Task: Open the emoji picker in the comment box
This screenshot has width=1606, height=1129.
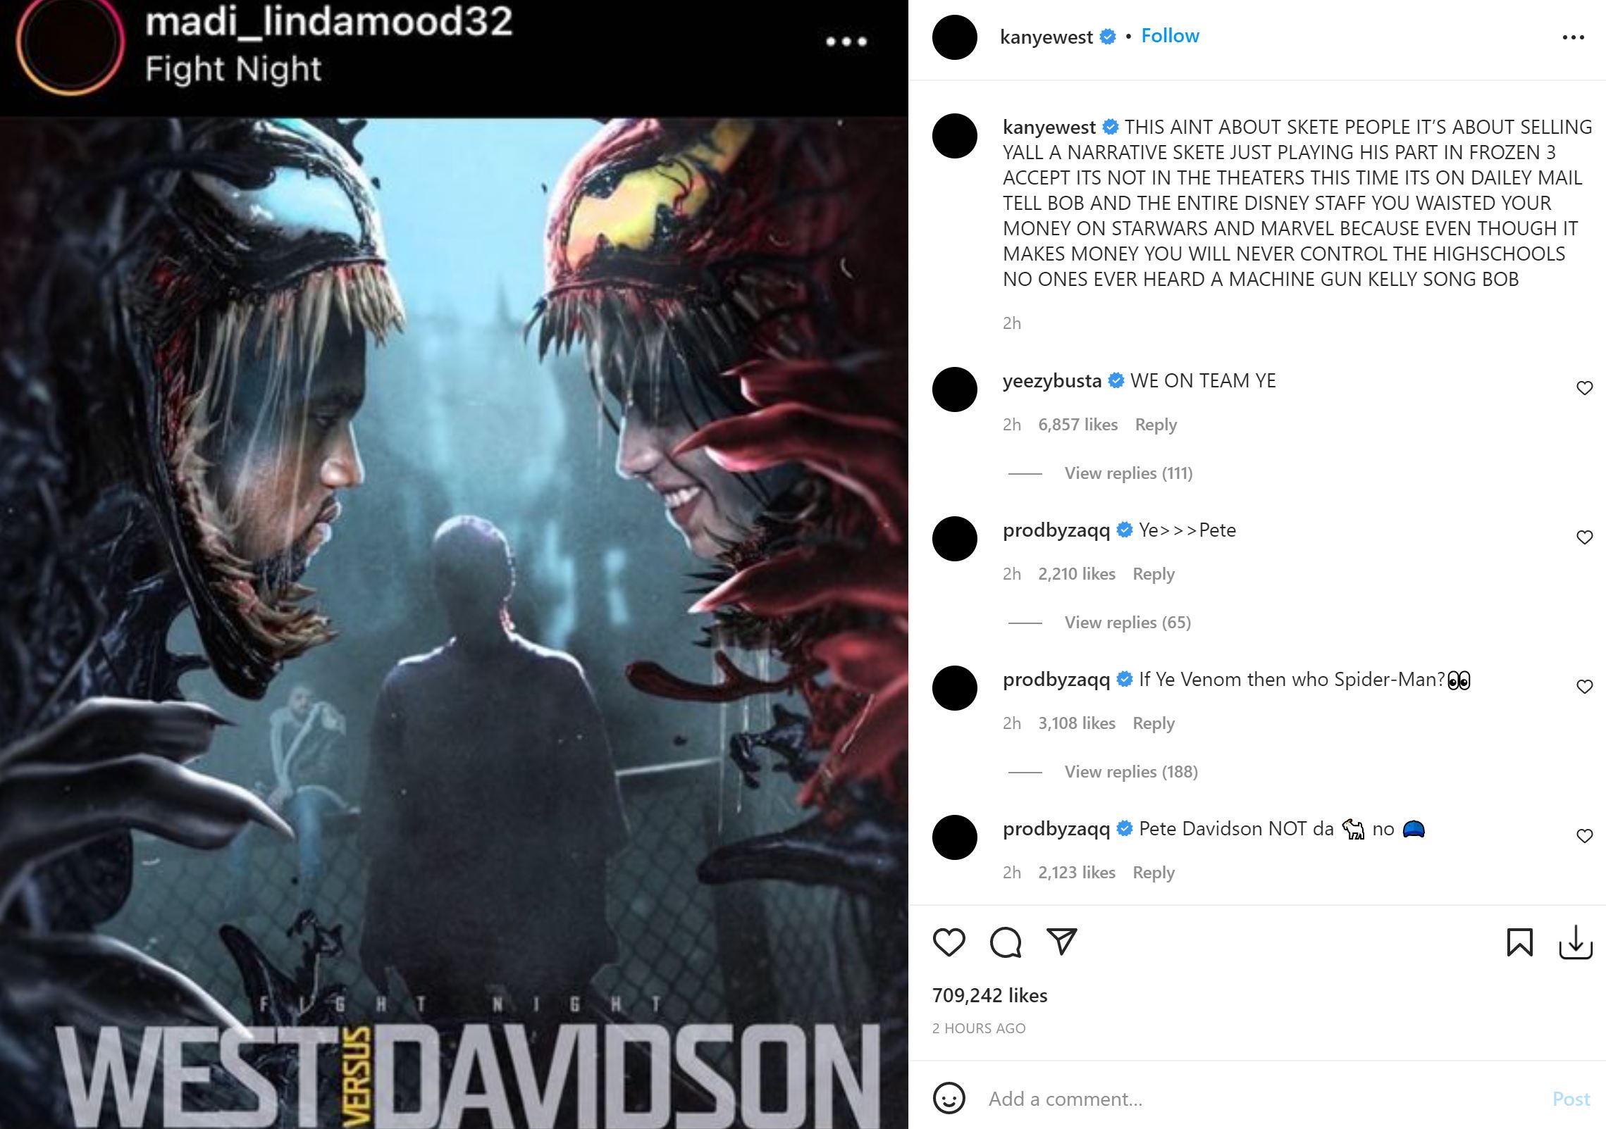Action: coord(949,1098)
